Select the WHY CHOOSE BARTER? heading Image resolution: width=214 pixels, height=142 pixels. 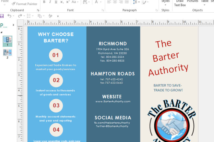point(56,37)
